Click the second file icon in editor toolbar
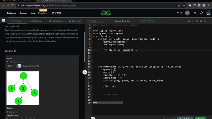The image size is (212, 119). coord(193,21)
